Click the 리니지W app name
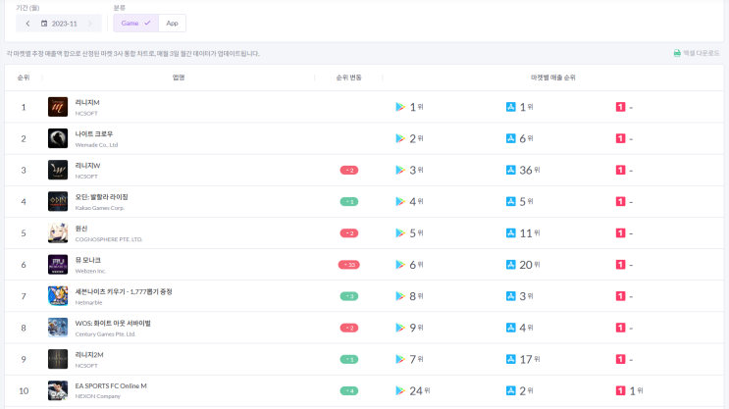Image resolution: width=729 pixels, height=409 pixels. [x=87, y=166]
